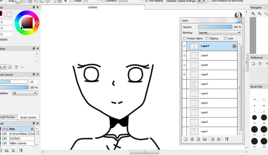Open the Shape type 'Line' dropdown

tap(91, 1)
